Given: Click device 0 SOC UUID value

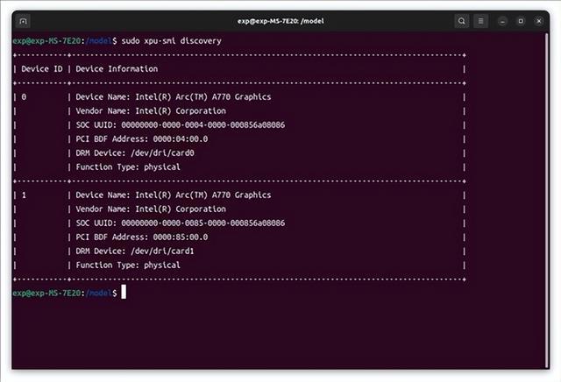Looking at the screenshot, I should click(203, 124).
